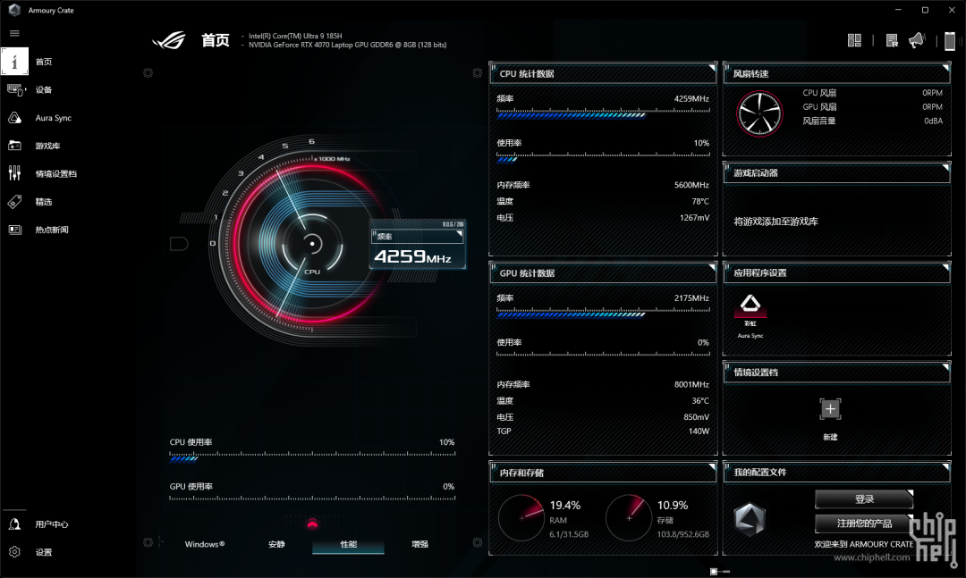Minimize the Armoury Crate window
This screenshot has width=966, height=578.
click(x=898, y=10)
